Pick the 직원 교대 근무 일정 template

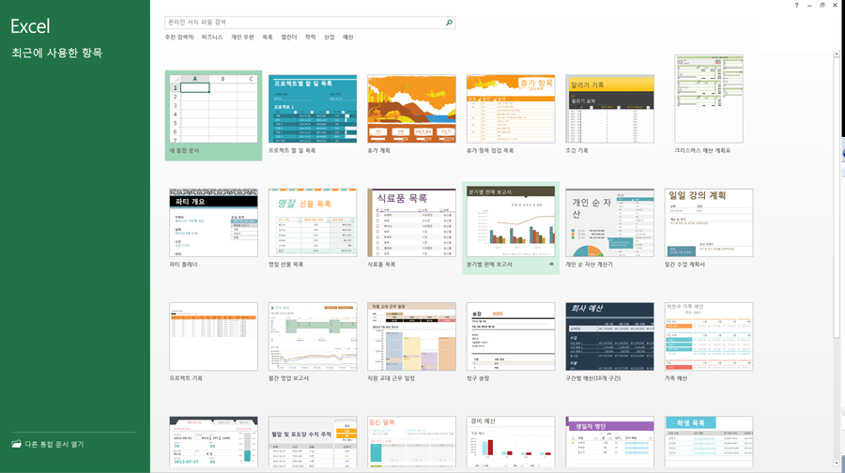[412, 336]
